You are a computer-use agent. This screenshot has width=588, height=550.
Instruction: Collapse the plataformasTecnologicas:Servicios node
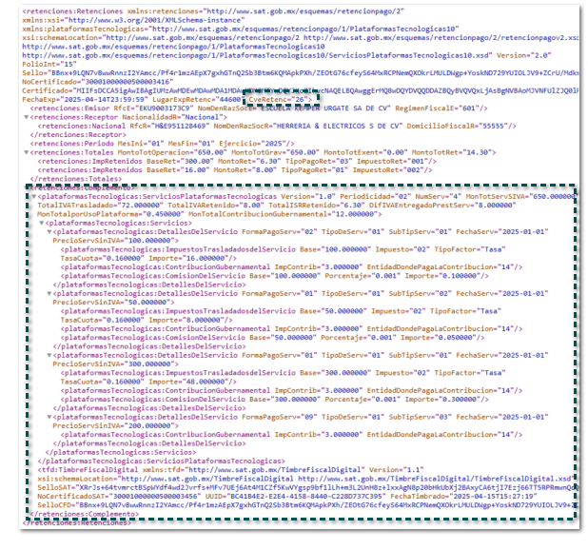coord(42,223)
